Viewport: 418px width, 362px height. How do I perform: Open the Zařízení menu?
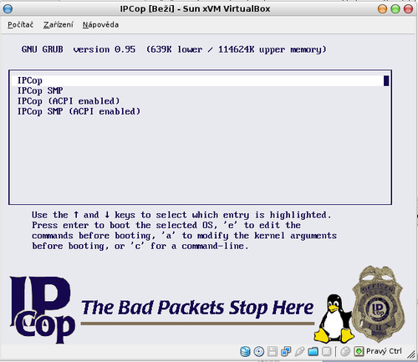pyautogui.click(x=59, y=25)
